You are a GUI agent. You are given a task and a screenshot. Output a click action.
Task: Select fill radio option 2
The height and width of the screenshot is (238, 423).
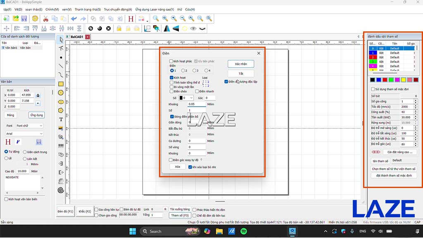pos(183,71)
